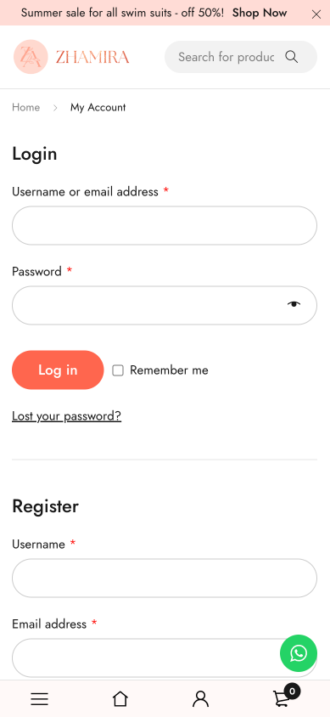This screenshot has height=717, width=330.
Task: Follow the Shop Now banner link
Action: [260, 13]
